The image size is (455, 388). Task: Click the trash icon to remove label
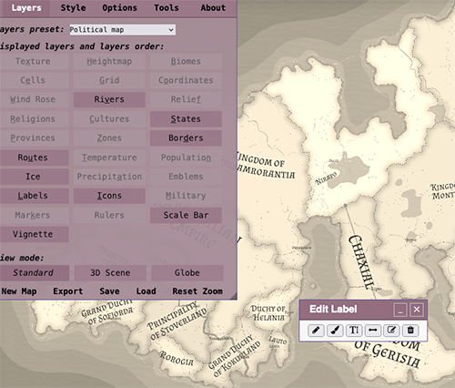click(410, 331)
